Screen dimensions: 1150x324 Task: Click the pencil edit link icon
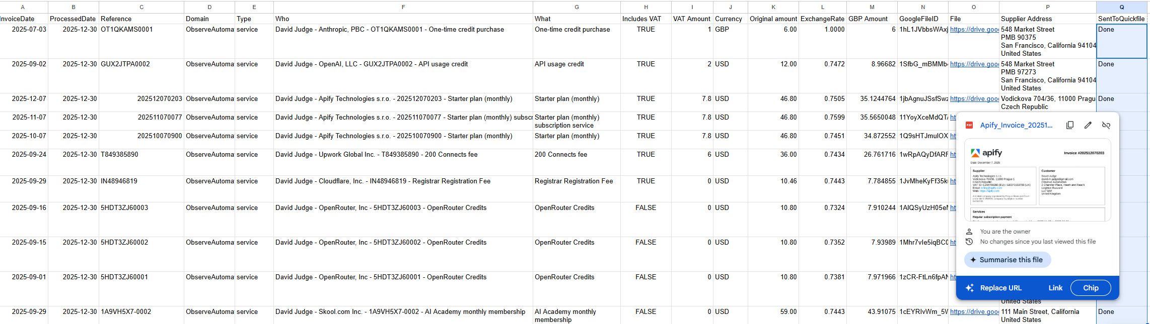(1088, 125)
